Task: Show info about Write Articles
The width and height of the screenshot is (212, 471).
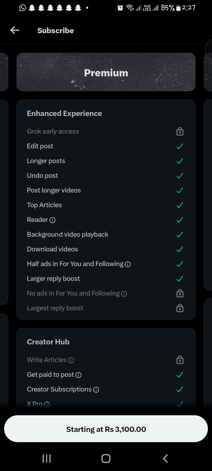Action: click(x=71, y=360)
